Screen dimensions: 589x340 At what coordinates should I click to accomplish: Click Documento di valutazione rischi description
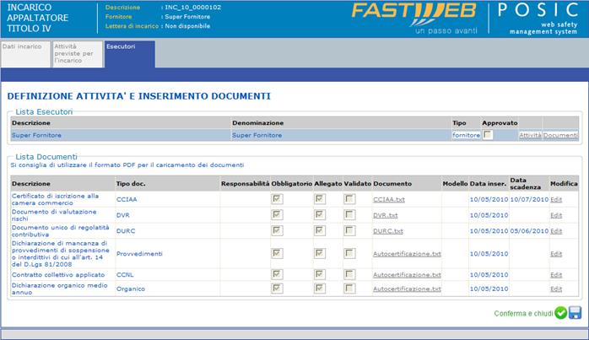tap(54, 215)
